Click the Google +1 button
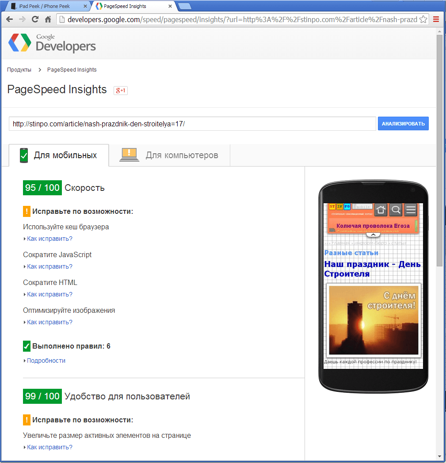The width and height of the screenshot is (446, 463). coord(121,91)
